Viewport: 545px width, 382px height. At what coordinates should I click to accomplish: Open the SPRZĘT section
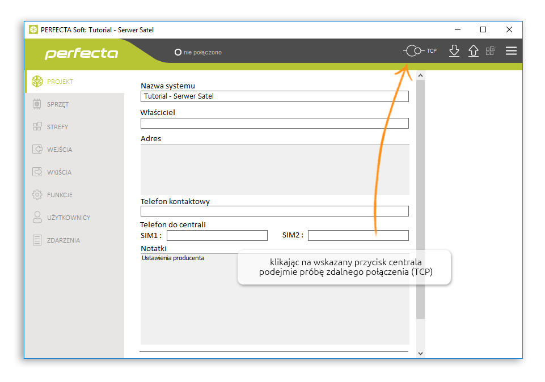75,104
